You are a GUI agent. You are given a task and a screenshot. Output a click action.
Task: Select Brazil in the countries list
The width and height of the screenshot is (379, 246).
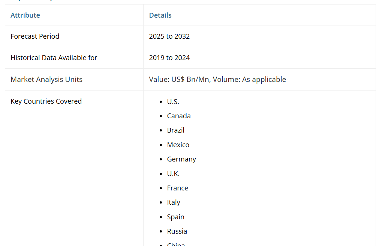[175, 130]
